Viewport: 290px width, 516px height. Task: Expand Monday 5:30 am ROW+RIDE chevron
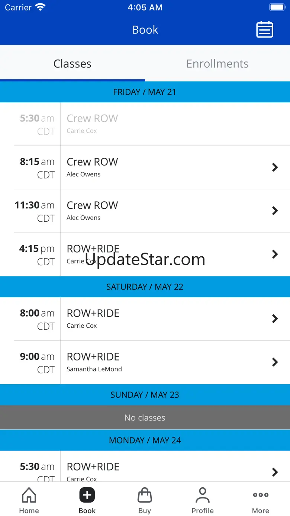coord(275,472)
